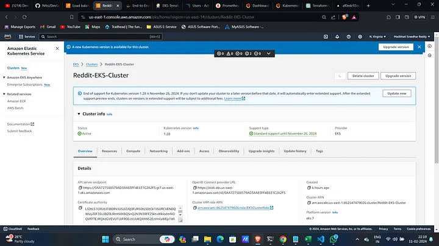
Task: Copy the Cluster IAM role ARN
Action: (195, 208)
